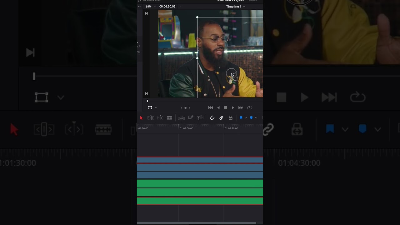Jump to first frame of timeline
This screenshot has height=225, width=400.
point(211,107)
